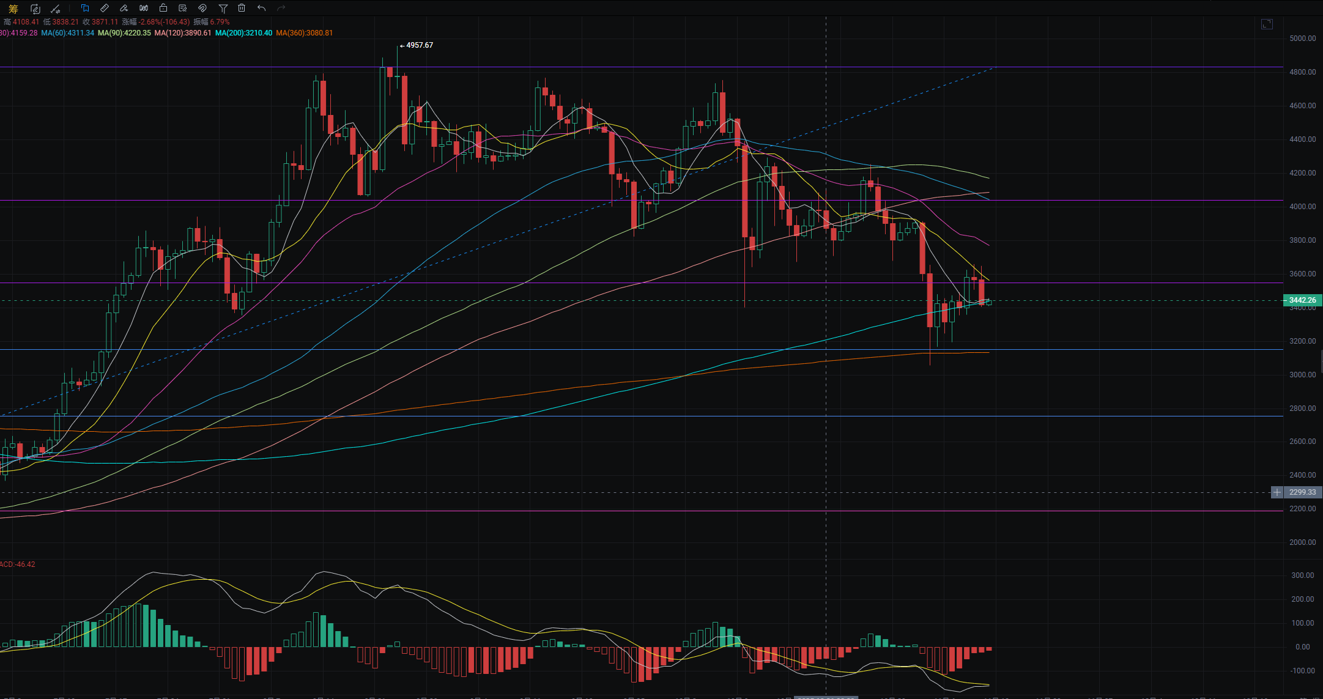Click the yellow 筹 chip distribution icon
The width and height of the screenshot is (1323, 699).
[x=13, y=9]
